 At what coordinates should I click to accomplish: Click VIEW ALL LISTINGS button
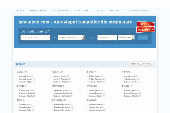(141, 64)
